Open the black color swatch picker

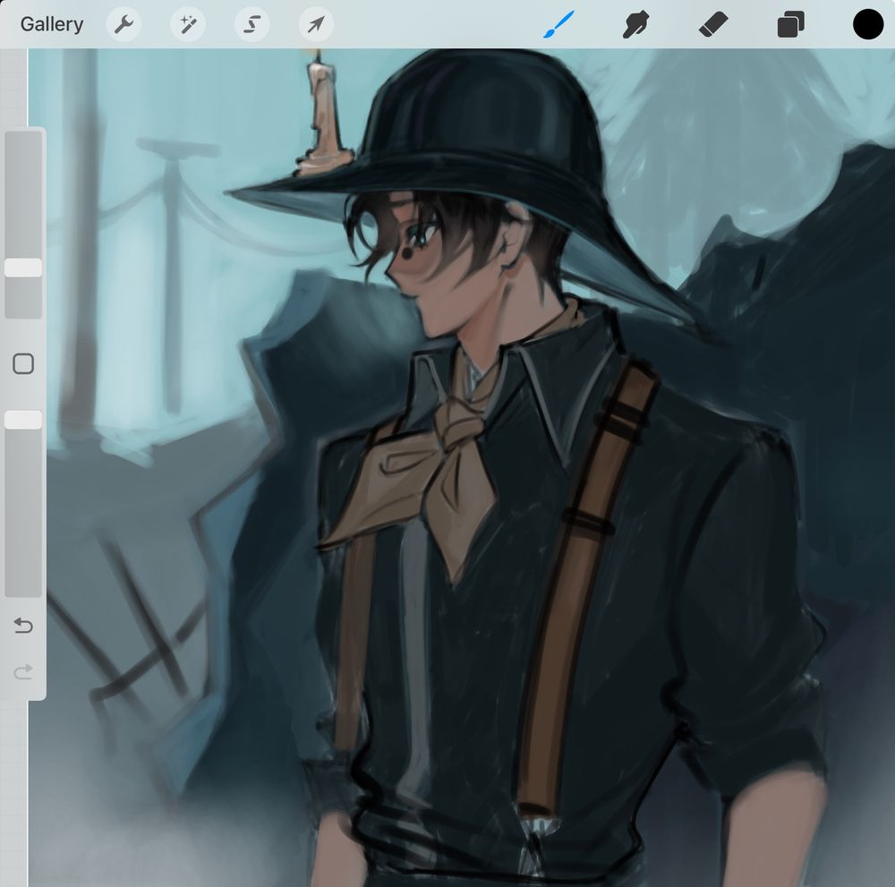click(x=868, y=24)
